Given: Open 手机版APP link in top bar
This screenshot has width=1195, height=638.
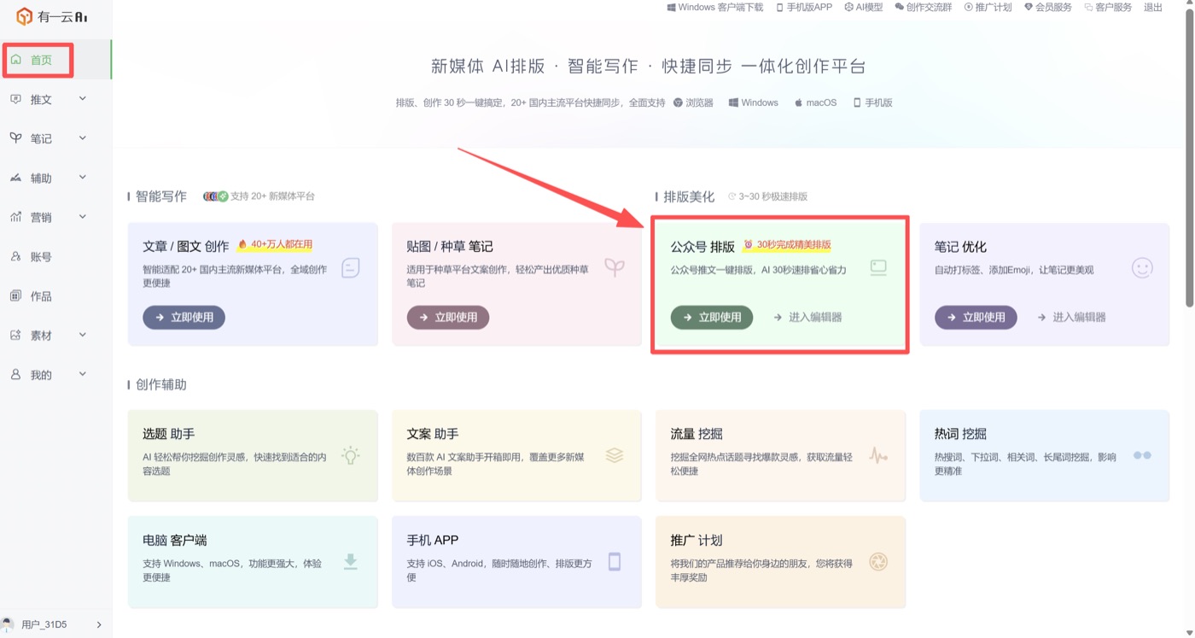Looking at the screenshot, I should pyautogui.click(x=803, y=8).
